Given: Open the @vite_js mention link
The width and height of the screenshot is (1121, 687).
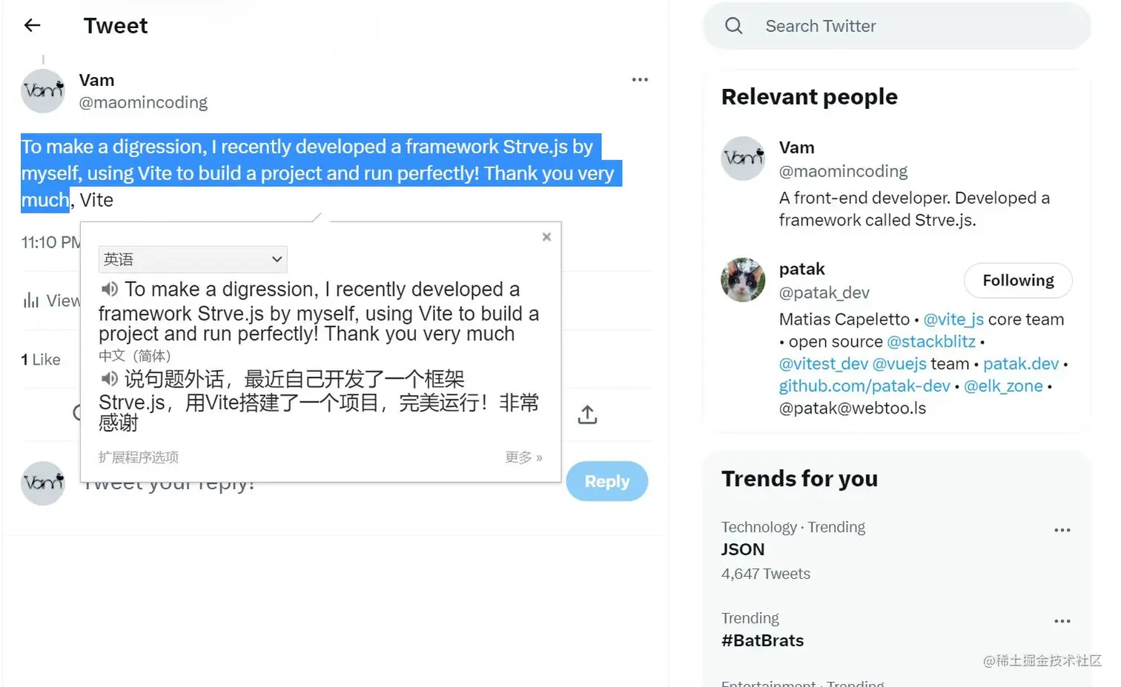Looking at the screenshot, I should [953, 319].
